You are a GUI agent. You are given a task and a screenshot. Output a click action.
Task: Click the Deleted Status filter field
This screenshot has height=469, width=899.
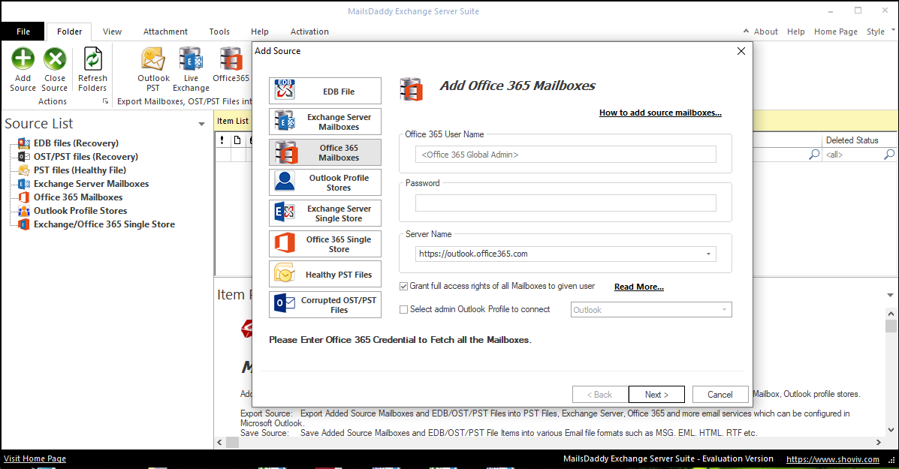tap(852, 155)
